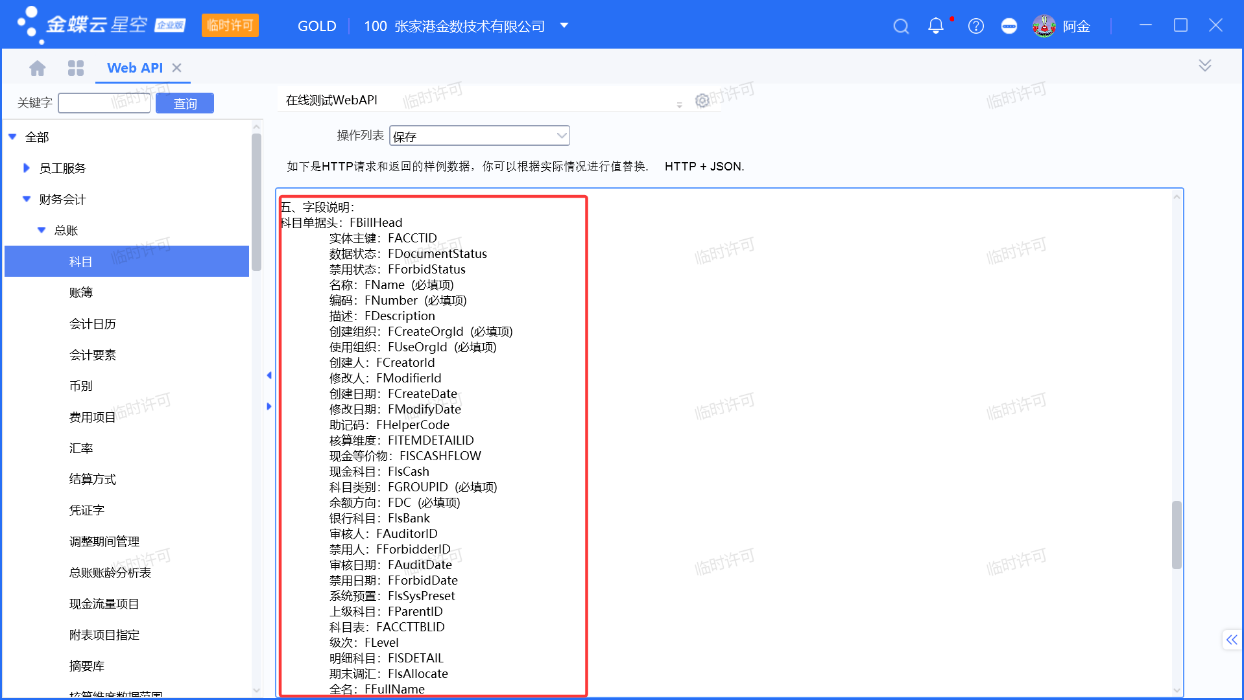Screen dimensions: 1244x700
Task: Click the tree panel scrollbar thumb
Action: coord(257,202)
